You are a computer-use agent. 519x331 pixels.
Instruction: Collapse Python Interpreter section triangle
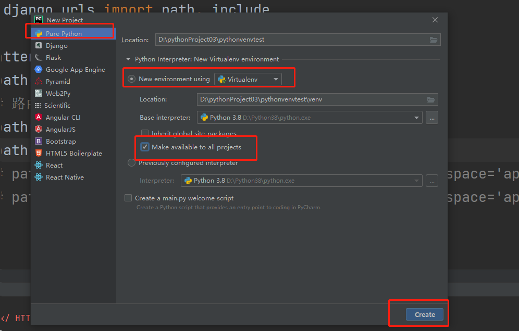pos(128,59)
